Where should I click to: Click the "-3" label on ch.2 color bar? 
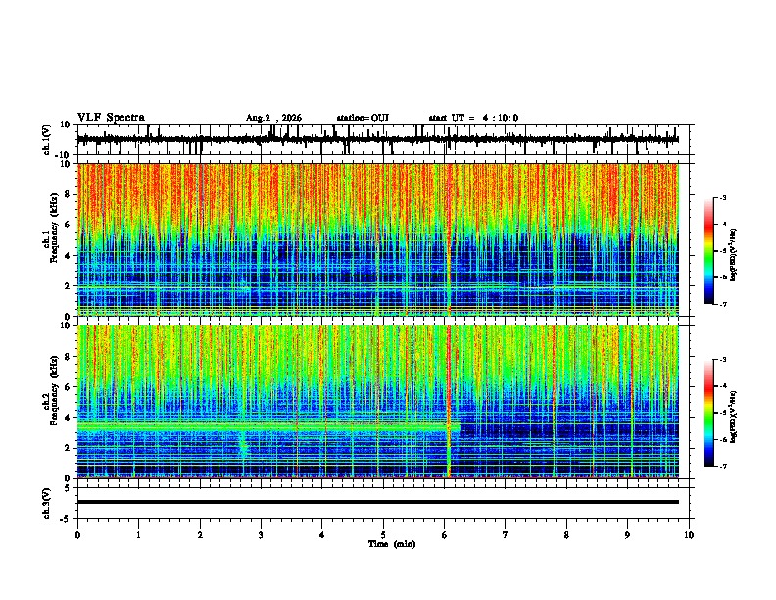[x=723, y=360]
